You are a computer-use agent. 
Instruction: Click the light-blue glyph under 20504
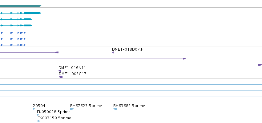click(x=34, y=109)
